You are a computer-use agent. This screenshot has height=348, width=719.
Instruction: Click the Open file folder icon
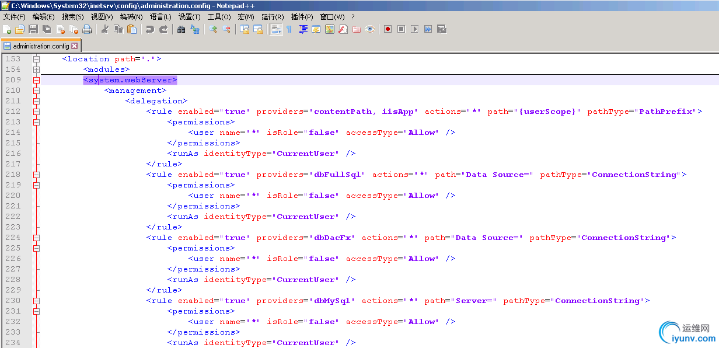(19, 29)
